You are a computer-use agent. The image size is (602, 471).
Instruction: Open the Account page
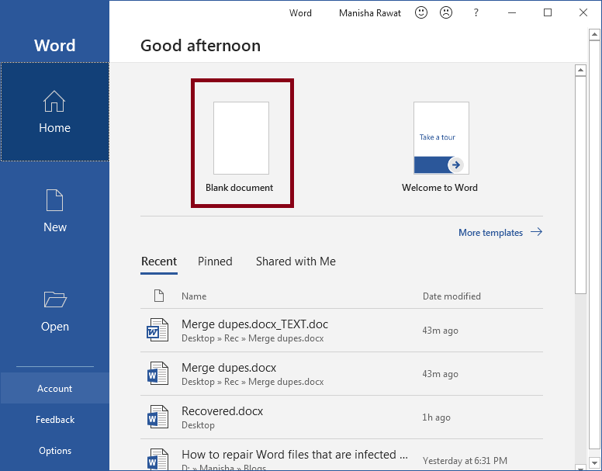pyautogui.click(x=54, y=388)
